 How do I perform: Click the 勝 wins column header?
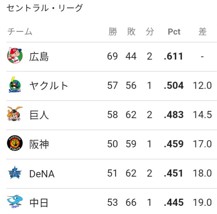coord(113,32)
